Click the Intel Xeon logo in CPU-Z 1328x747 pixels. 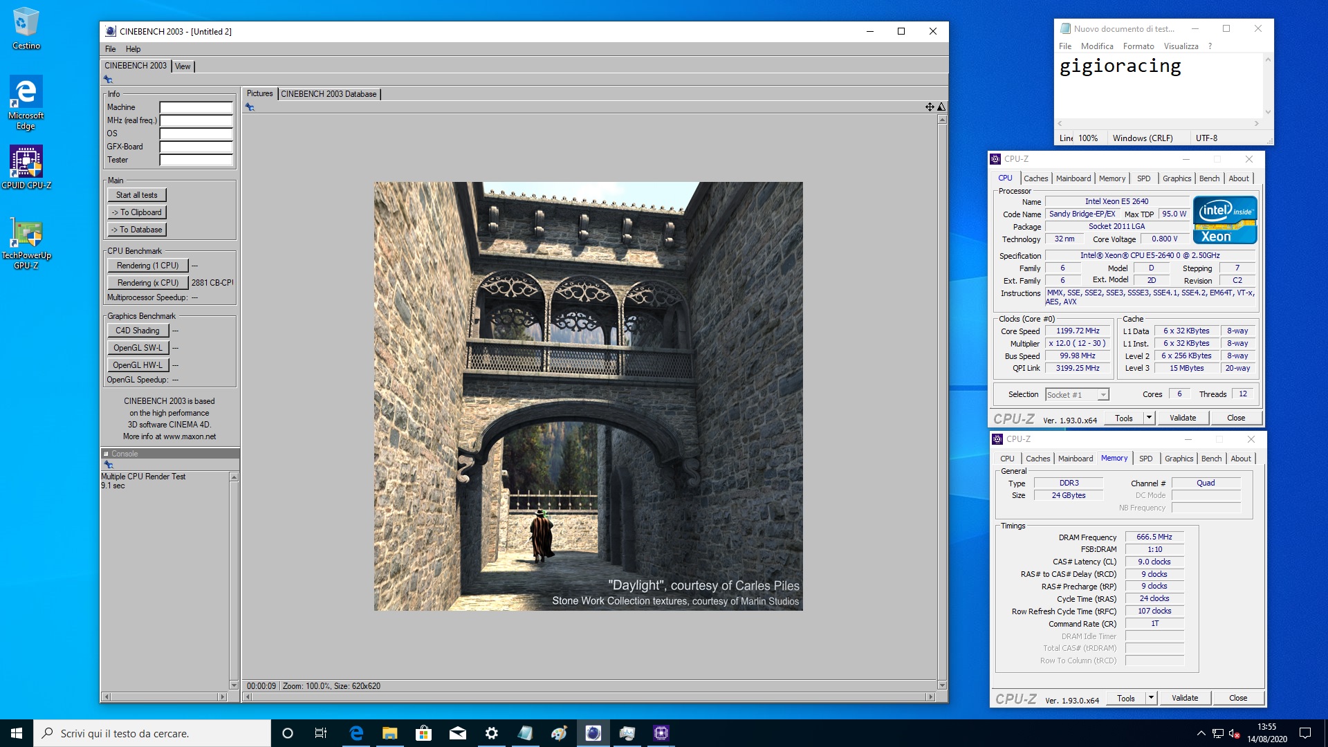pyautogui.click(x=1224, y=220)
